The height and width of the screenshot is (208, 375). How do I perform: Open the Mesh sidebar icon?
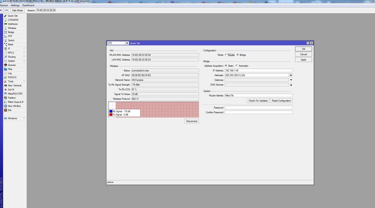(6, 44)
